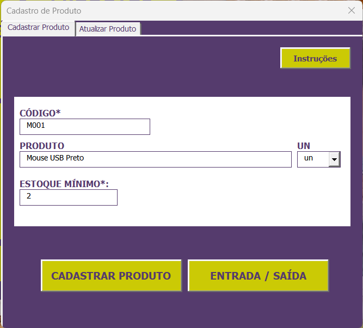This screenshot has width=363, height=328.
Task: Click the ENTRADA / SAÍDA button
Action: [258, 275]
